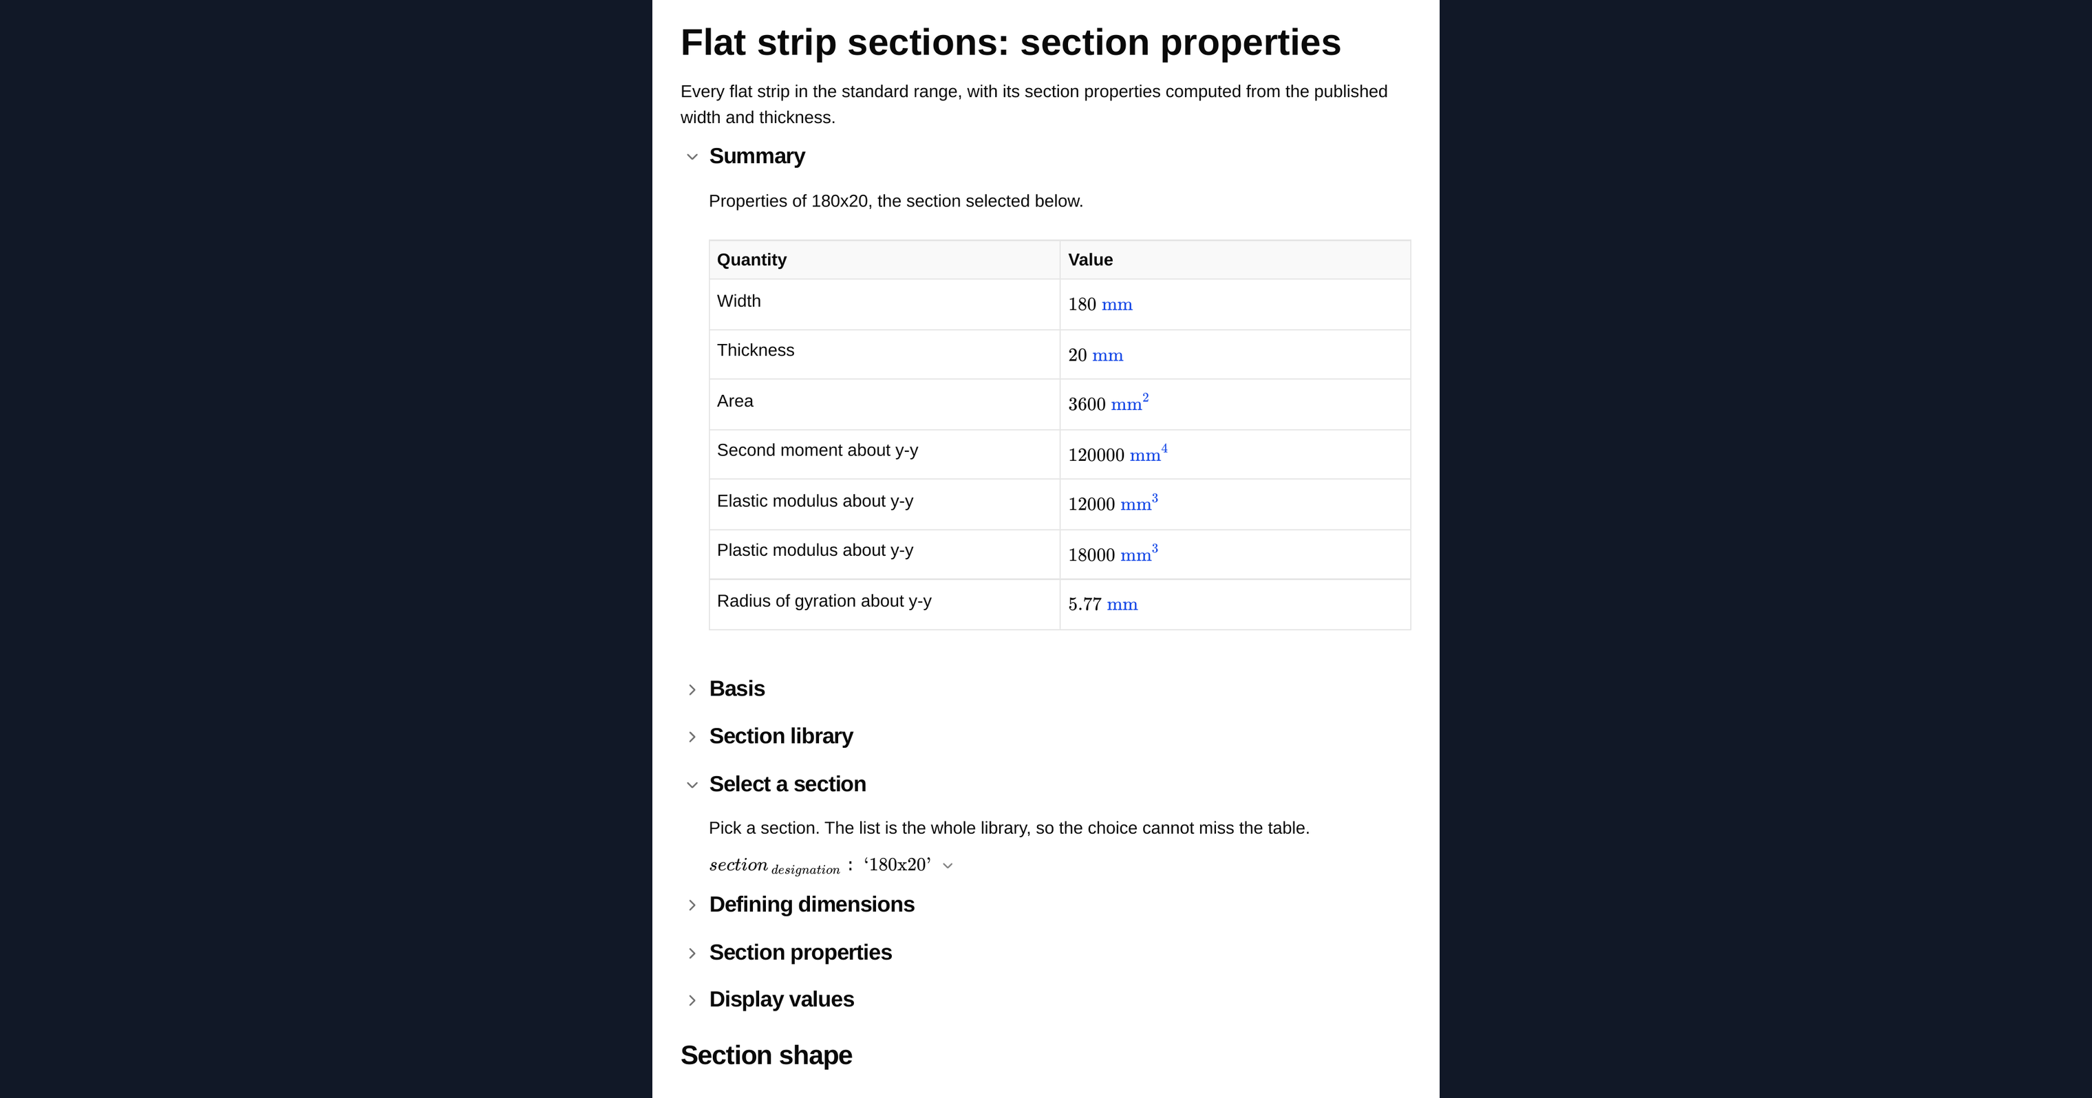Viewport: 2092px width, 1098px height.
Task: Collapse the Summary section chevron
Action: [x=692, y=157]
